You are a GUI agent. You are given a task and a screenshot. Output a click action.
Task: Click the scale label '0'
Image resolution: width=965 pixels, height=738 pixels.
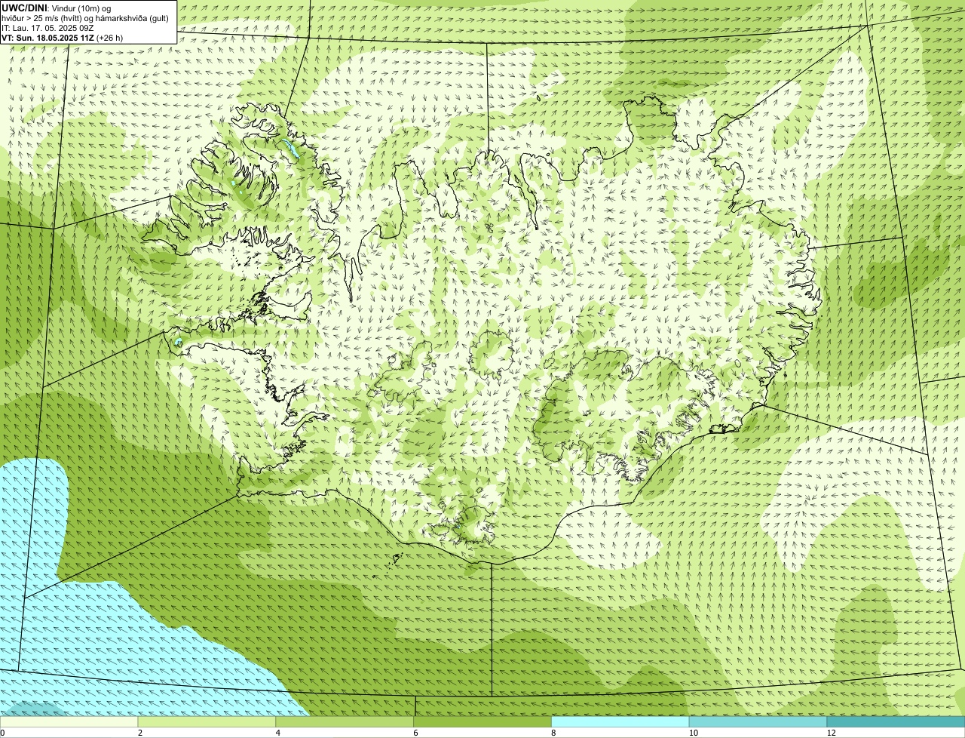point(2,733)
